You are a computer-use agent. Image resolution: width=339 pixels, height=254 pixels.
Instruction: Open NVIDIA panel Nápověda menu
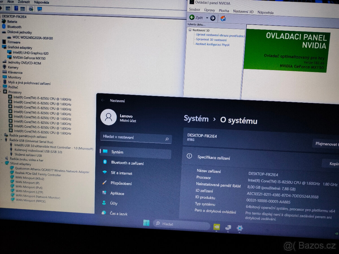265,12
